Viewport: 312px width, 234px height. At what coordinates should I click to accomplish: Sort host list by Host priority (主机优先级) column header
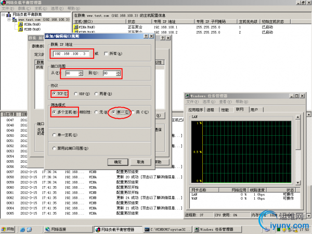point(249,21)
